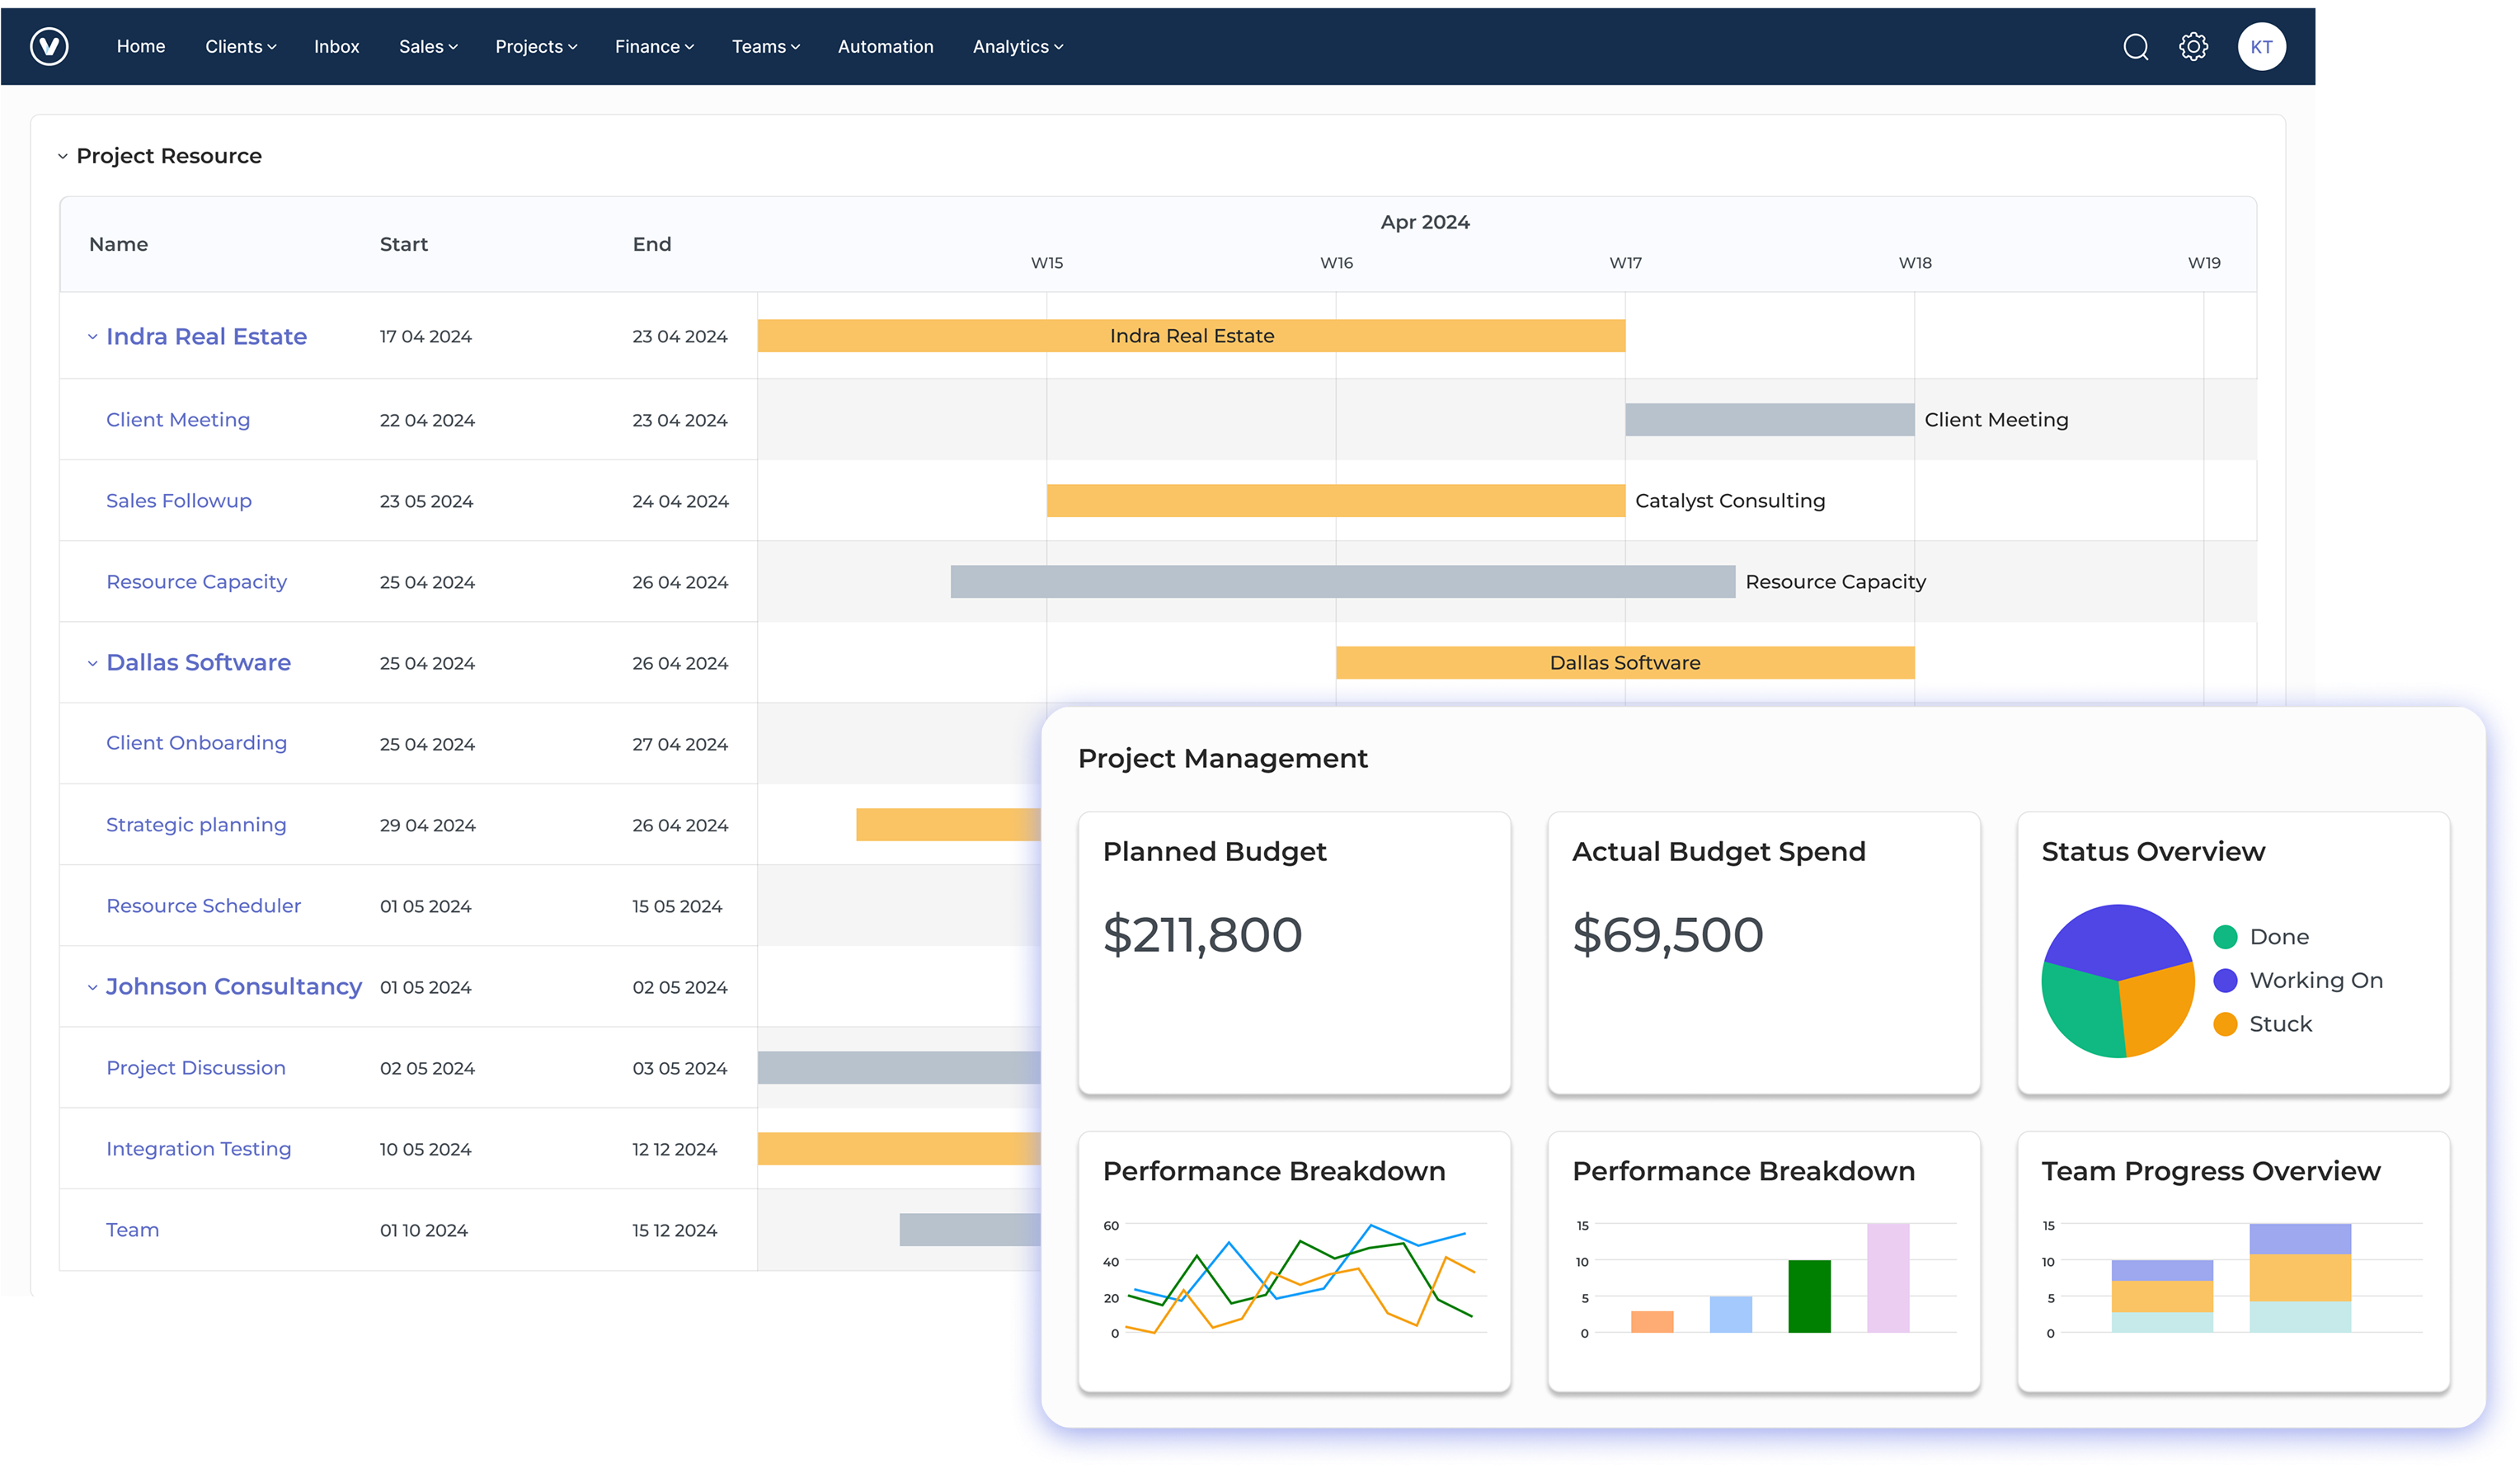This screenshot has height=1468, width=2520.
Task: Click the Team Progress Overview stacked chart
Action: tap(2234, 1279)
